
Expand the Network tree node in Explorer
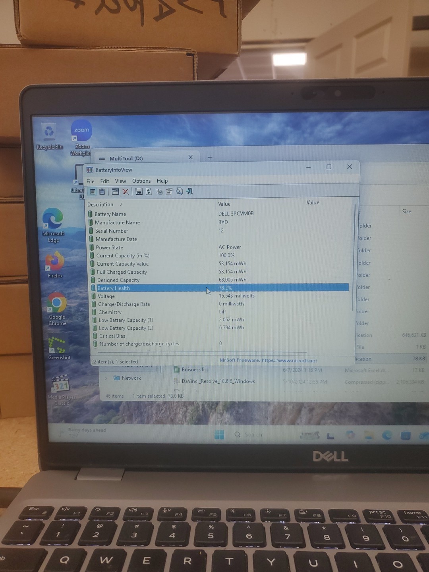pos(106,378)
